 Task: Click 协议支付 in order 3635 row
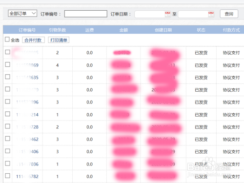[x=231, y=78]
